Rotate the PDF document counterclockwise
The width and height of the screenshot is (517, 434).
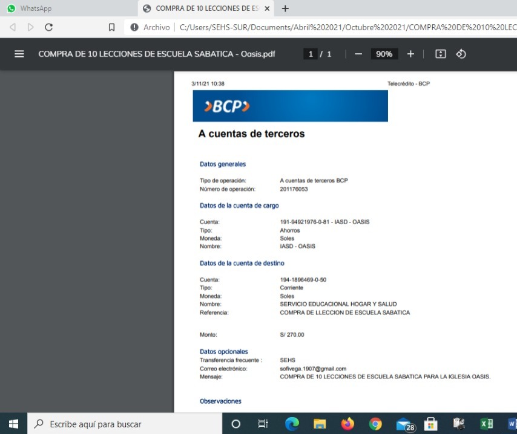click(x=461, y=54)
